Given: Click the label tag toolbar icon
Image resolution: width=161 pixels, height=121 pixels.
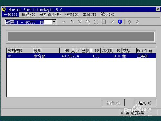Looking at the screenshot, I should click(88, 22).
